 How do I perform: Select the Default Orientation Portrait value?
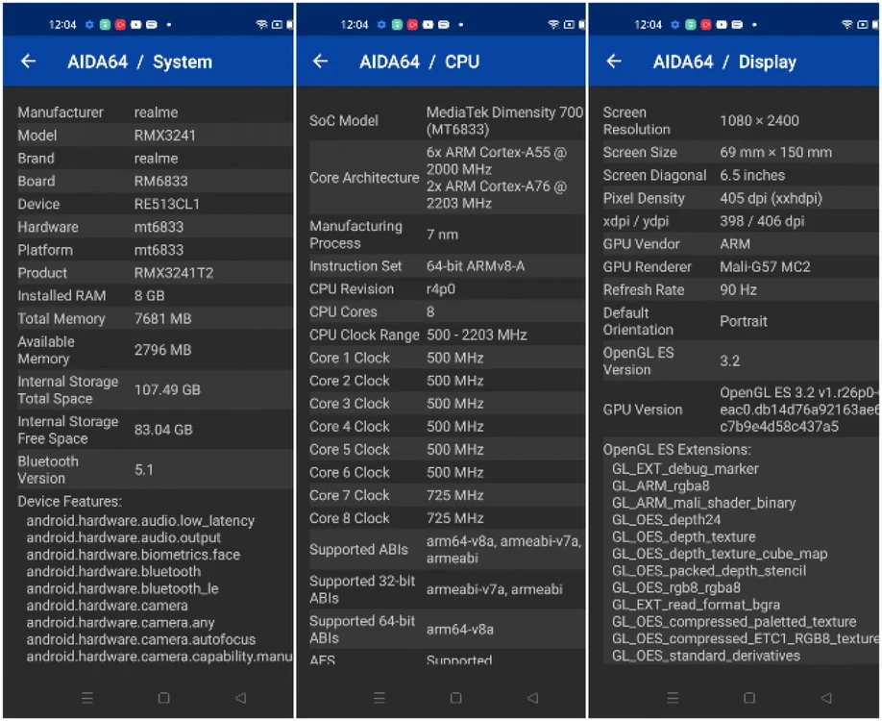coord(743,321)
